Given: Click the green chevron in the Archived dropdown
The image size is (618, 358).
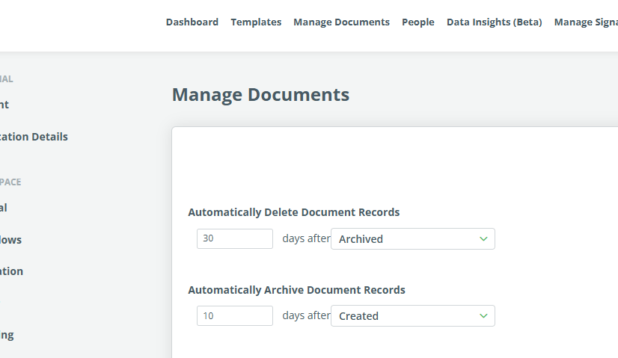Looking at the screenshot, I should pos(483,239).
